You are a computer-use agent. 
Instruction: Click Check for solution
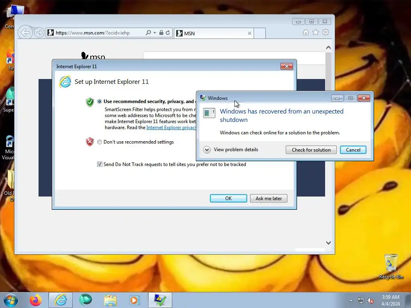coord(311,150)
